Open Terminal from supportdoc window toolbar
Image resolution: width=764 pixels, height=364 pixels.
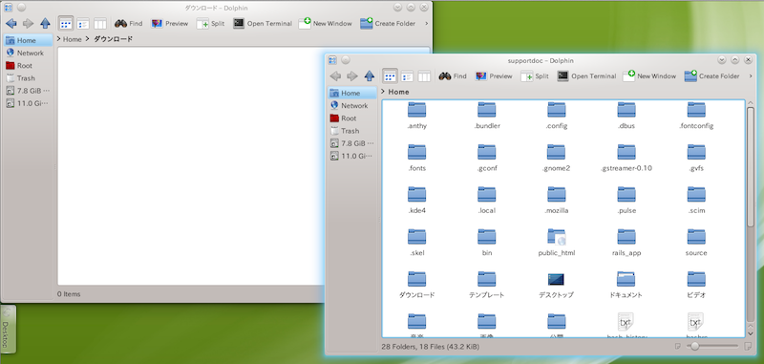pyautogui.click(x=586, y=76)
